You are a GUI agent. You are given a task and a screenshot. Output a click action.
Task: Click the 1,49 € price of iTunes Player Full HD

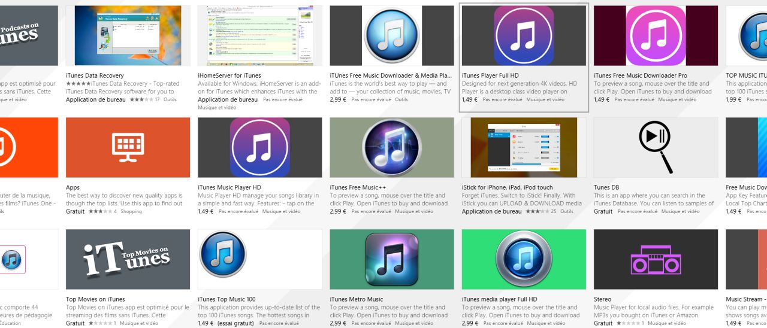470,99
